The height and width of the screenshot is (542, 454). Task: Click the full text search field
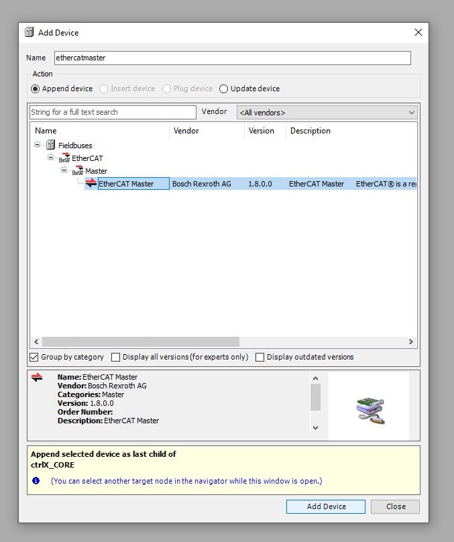[113, 112]
